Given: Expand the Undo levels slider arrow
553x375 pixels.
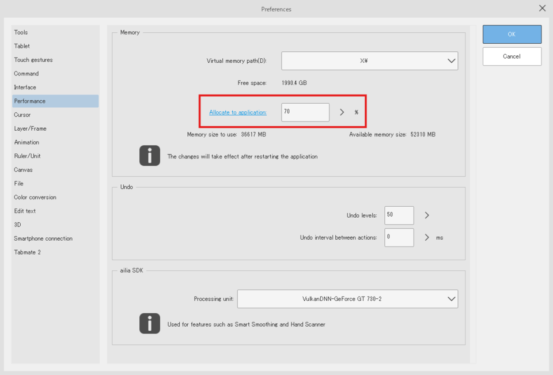Looking at the screenshot, I should [x=425, y=215].
